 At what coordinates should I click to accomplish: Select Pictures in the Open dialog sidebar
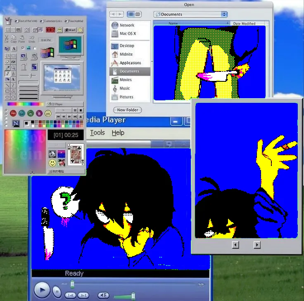(130, 97)
